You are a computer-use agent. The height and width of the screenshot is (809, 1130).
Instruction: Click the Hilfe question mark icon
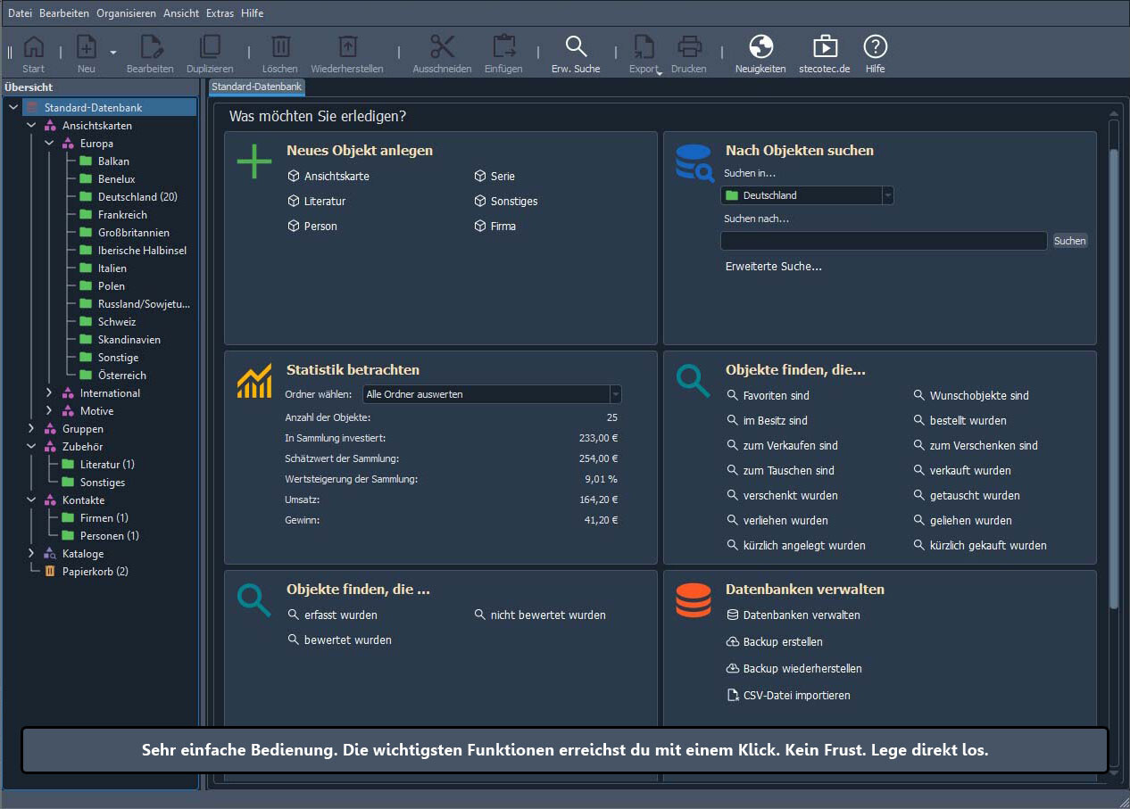875,47
